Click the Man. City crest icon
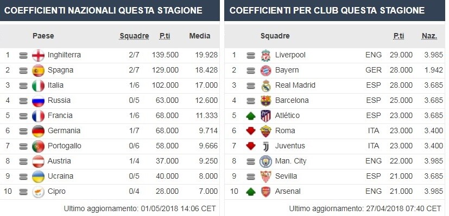449x216 pixels. [265, 161]
